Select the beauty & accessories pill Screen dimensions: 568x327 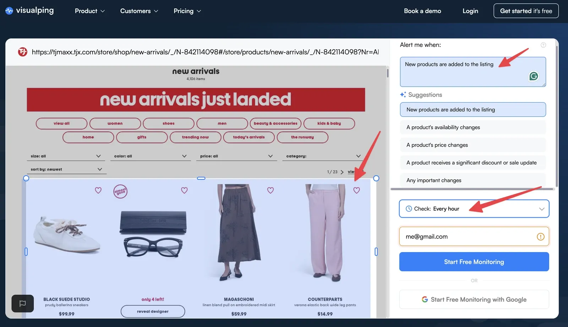(x=275, y=124)
